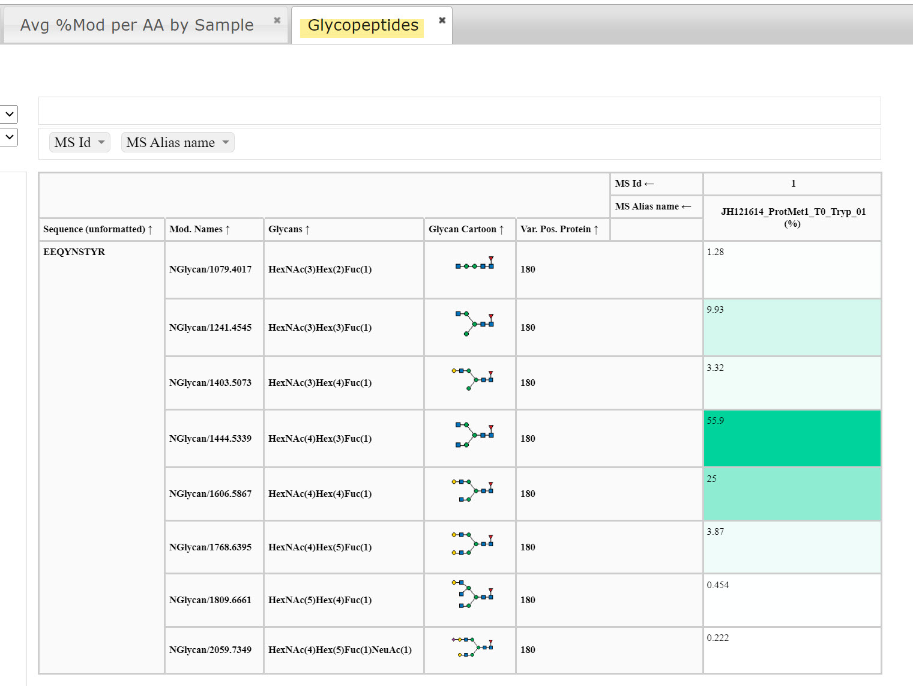
Task: Select HexNAc(5)Hex(4)Fuc(1) glycan text
Action: [x=320, y=600]
